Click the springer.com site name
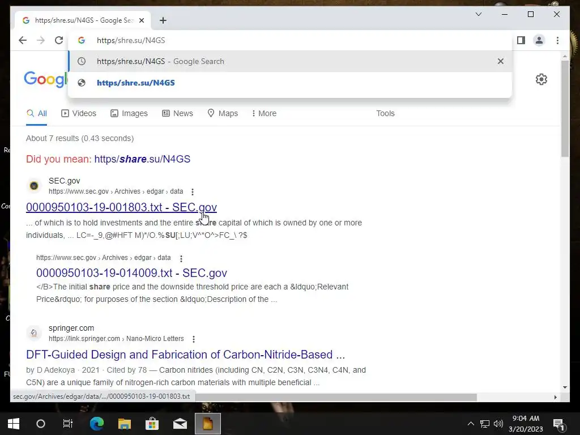580x435 pixels. 71,328
